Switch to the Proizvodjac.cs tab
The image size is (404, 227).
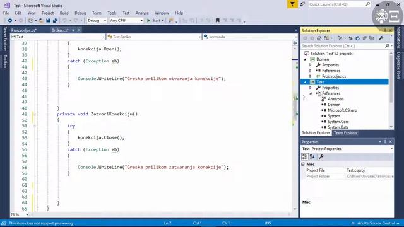pyautogui.click(x=24, y=30)
